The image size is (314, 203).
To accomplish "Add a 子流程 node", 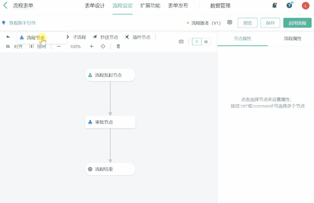I will click(77, 37).
